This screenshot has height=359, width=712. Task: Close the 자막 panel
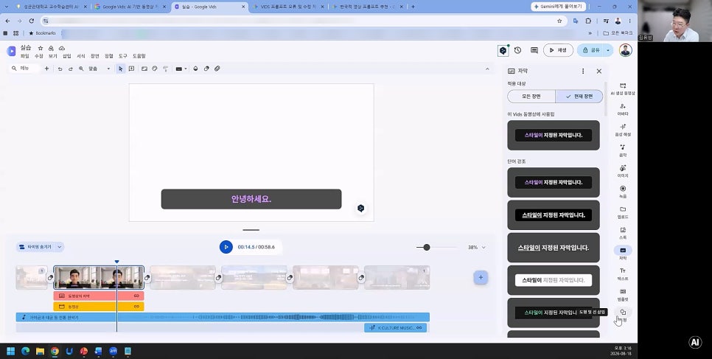click(x=599, y=71)
